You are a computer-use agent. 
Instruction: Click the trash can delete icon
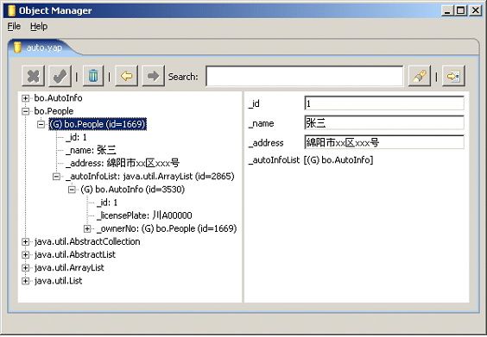[x=93, y=76]
